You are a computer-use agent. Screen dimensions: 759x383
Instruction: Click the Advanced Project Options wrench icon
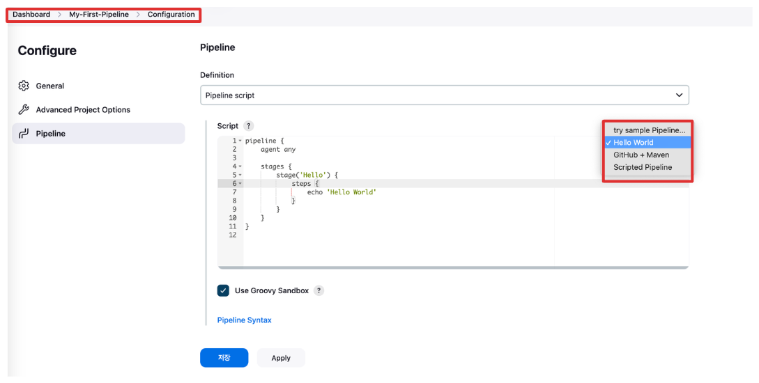tap(24, 110)
